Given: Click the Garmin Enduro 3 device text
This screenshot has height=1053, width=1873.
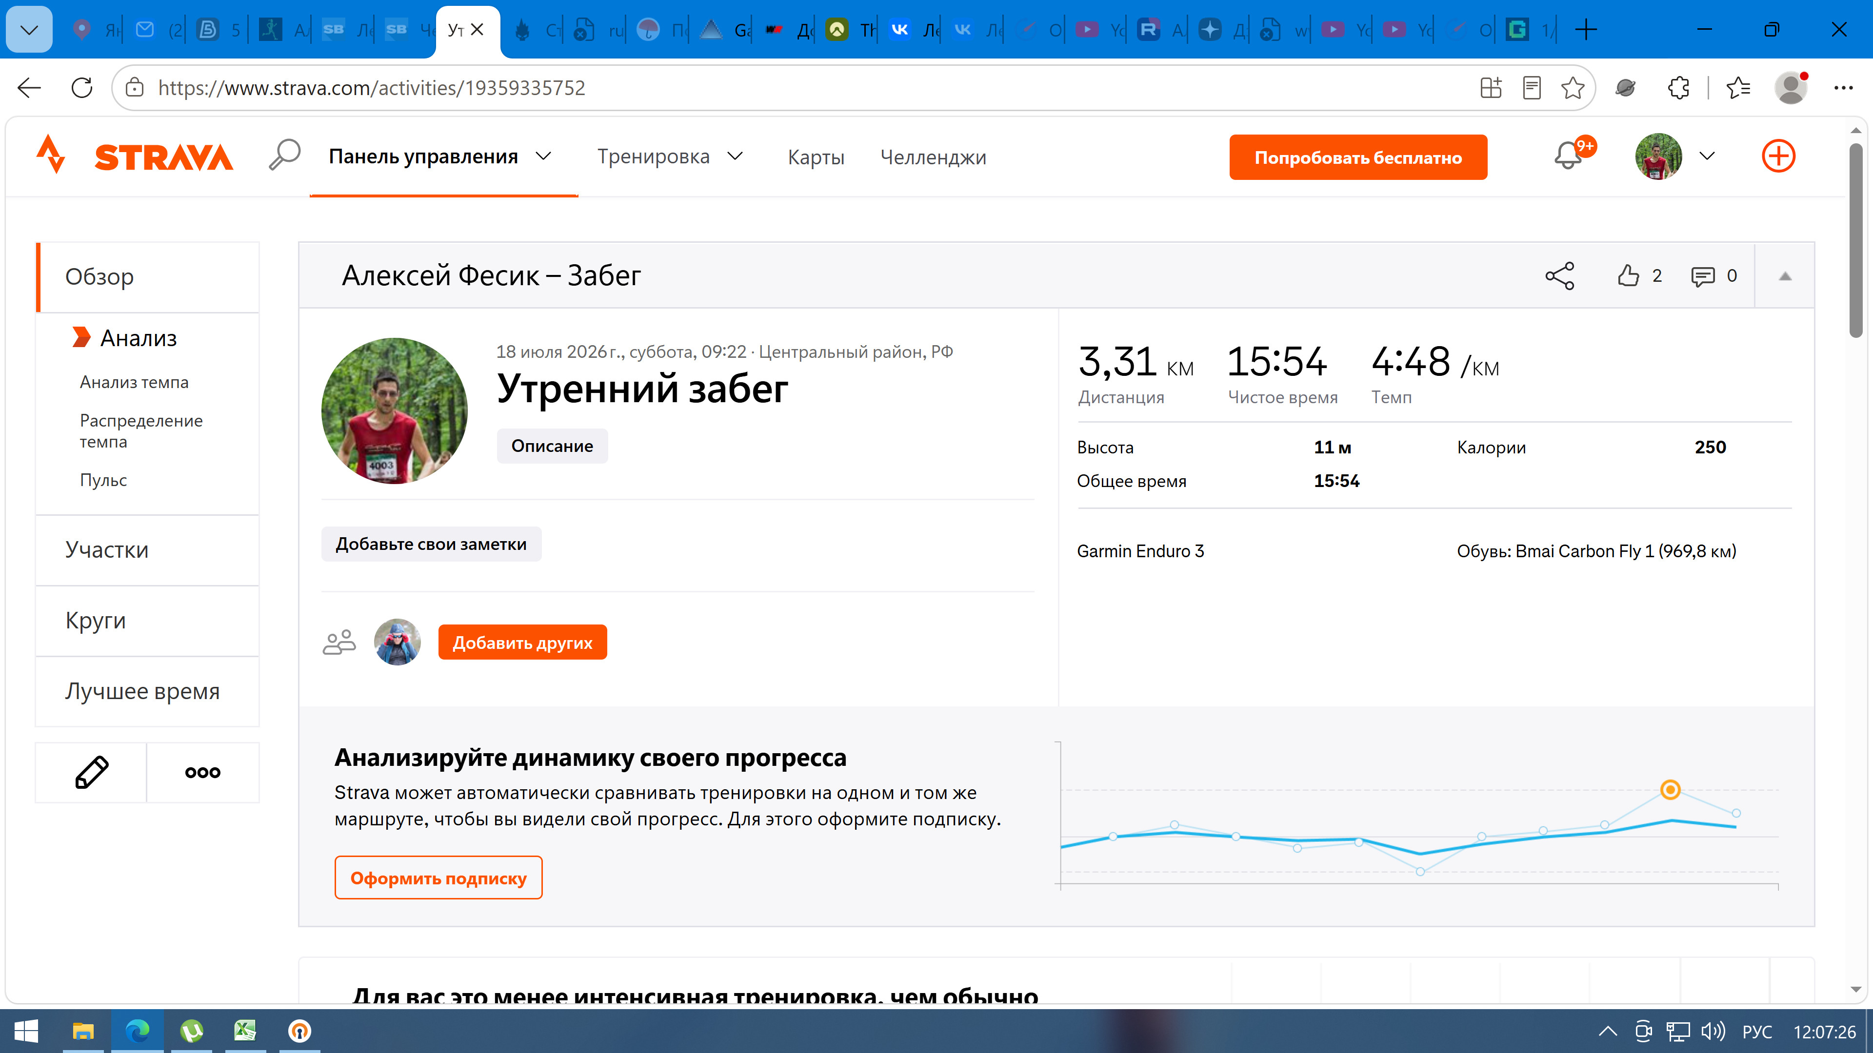Looking at the screenshot, I should tap(1140, 551).
